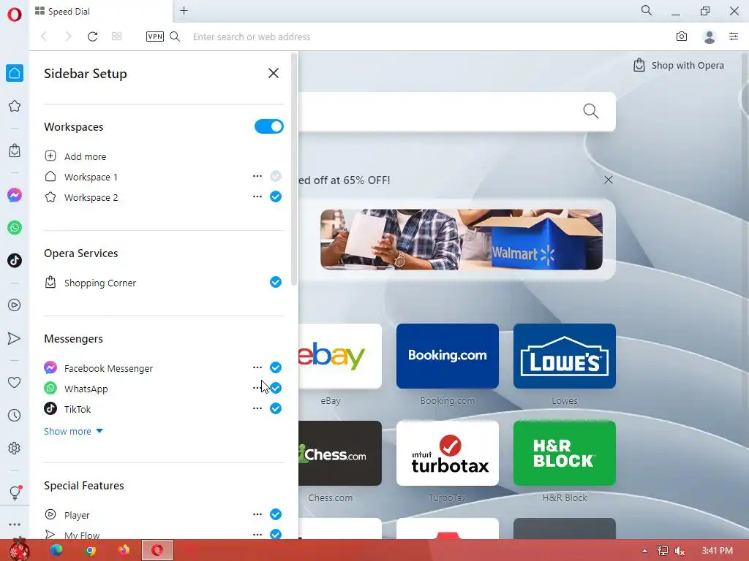The width and height of the screenshot is (749, 561).
Task: Toggle the Workspace 1 checkmark
Action: 276,177
